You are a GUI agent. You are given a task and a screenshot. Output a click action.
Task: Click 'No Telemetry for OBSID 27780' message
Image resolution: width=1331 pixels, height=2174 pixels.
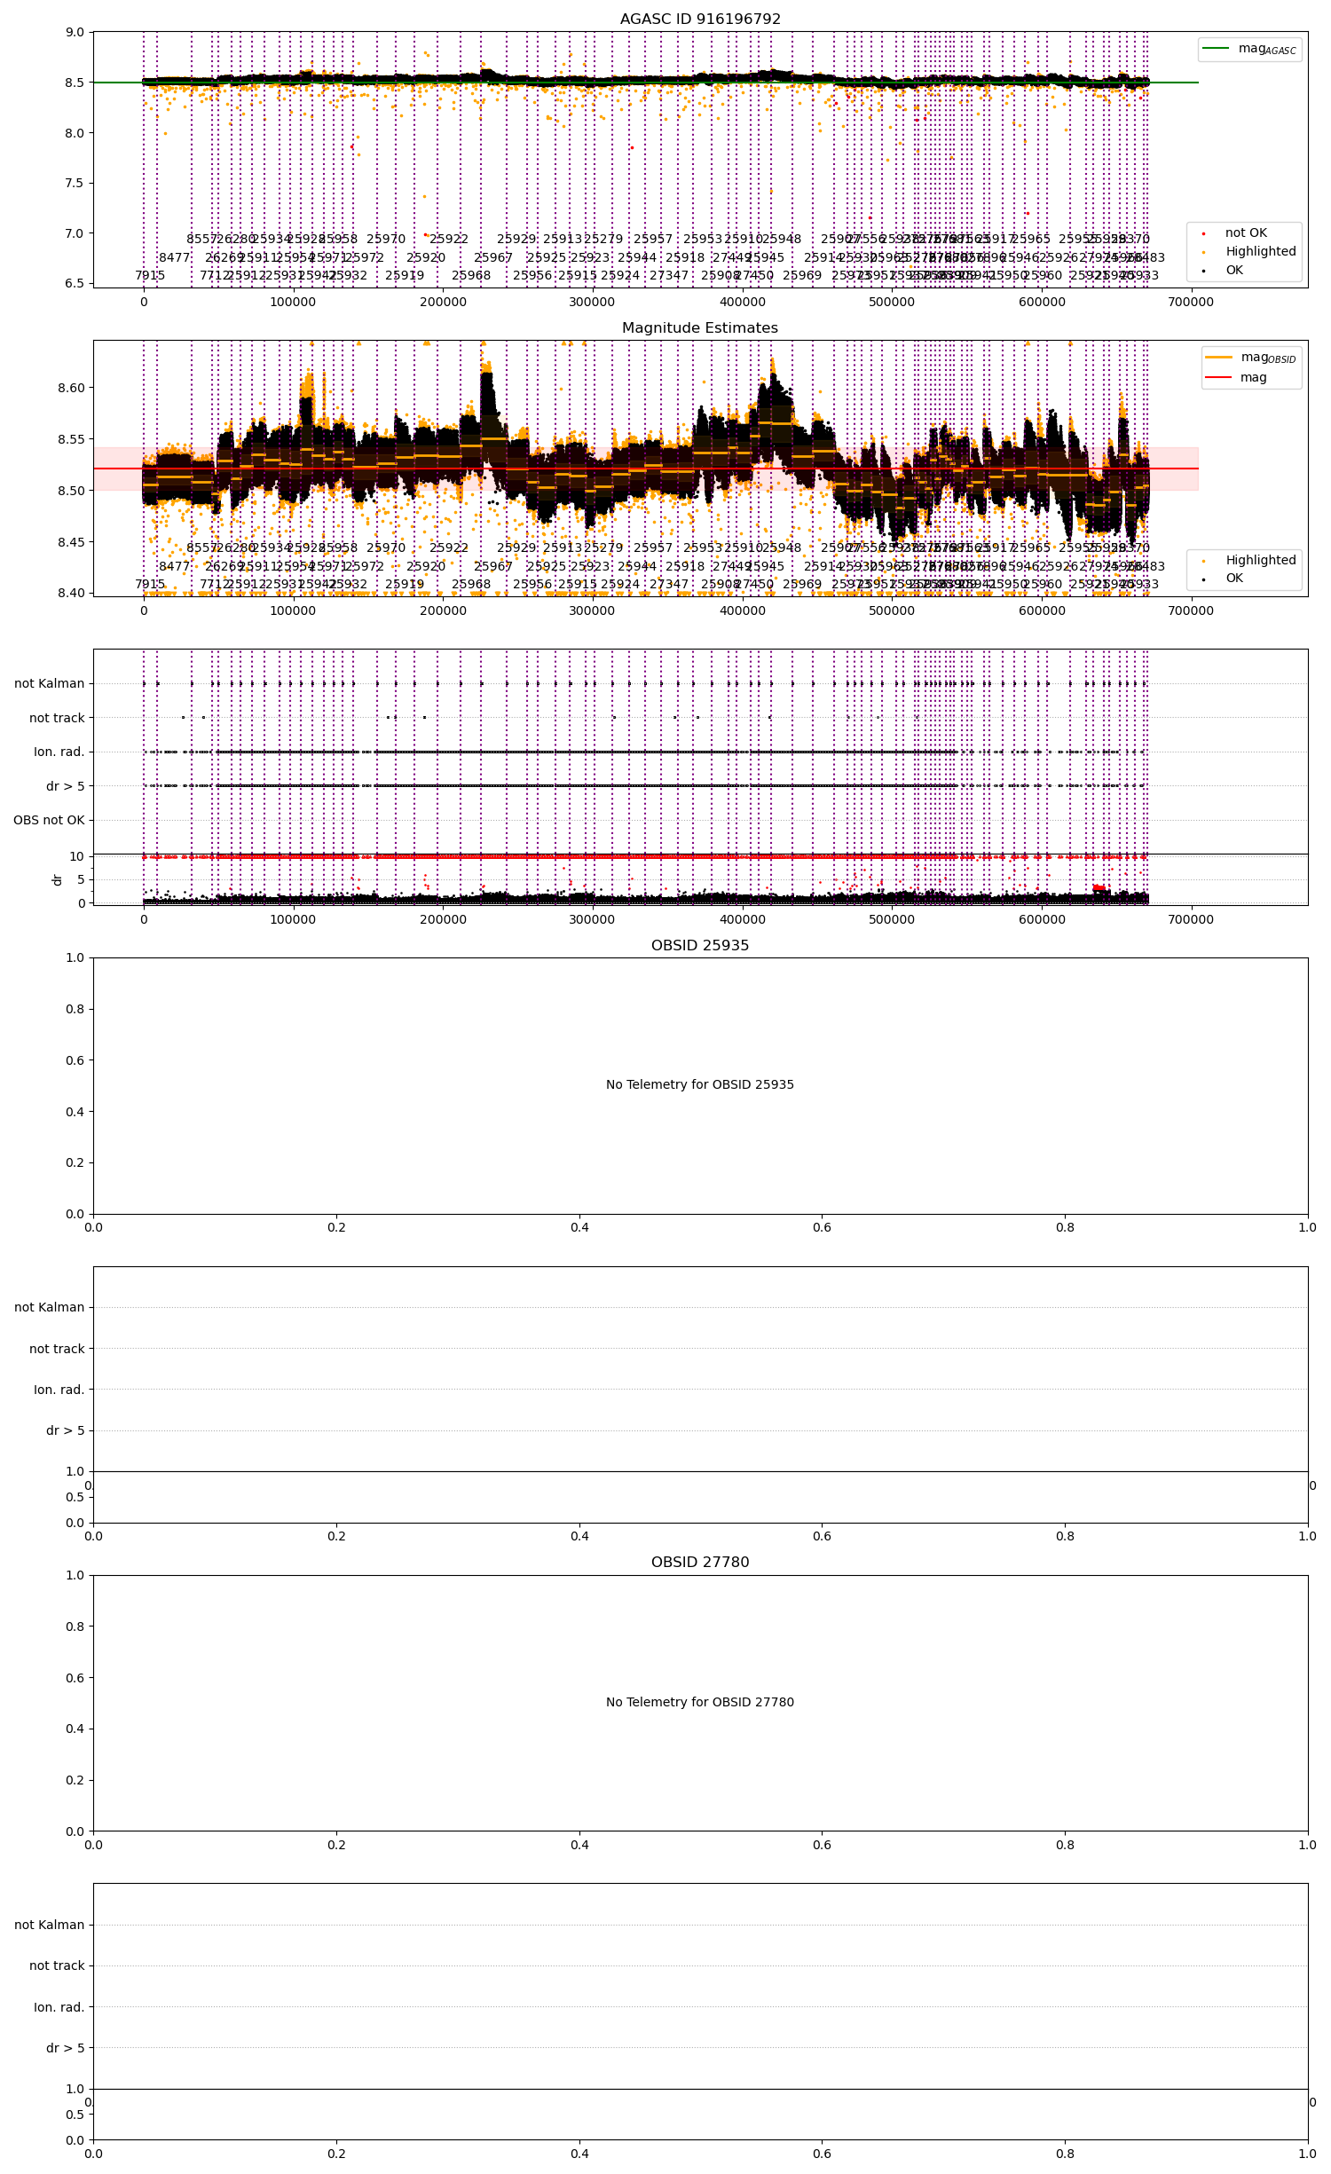click(700, 1702)
